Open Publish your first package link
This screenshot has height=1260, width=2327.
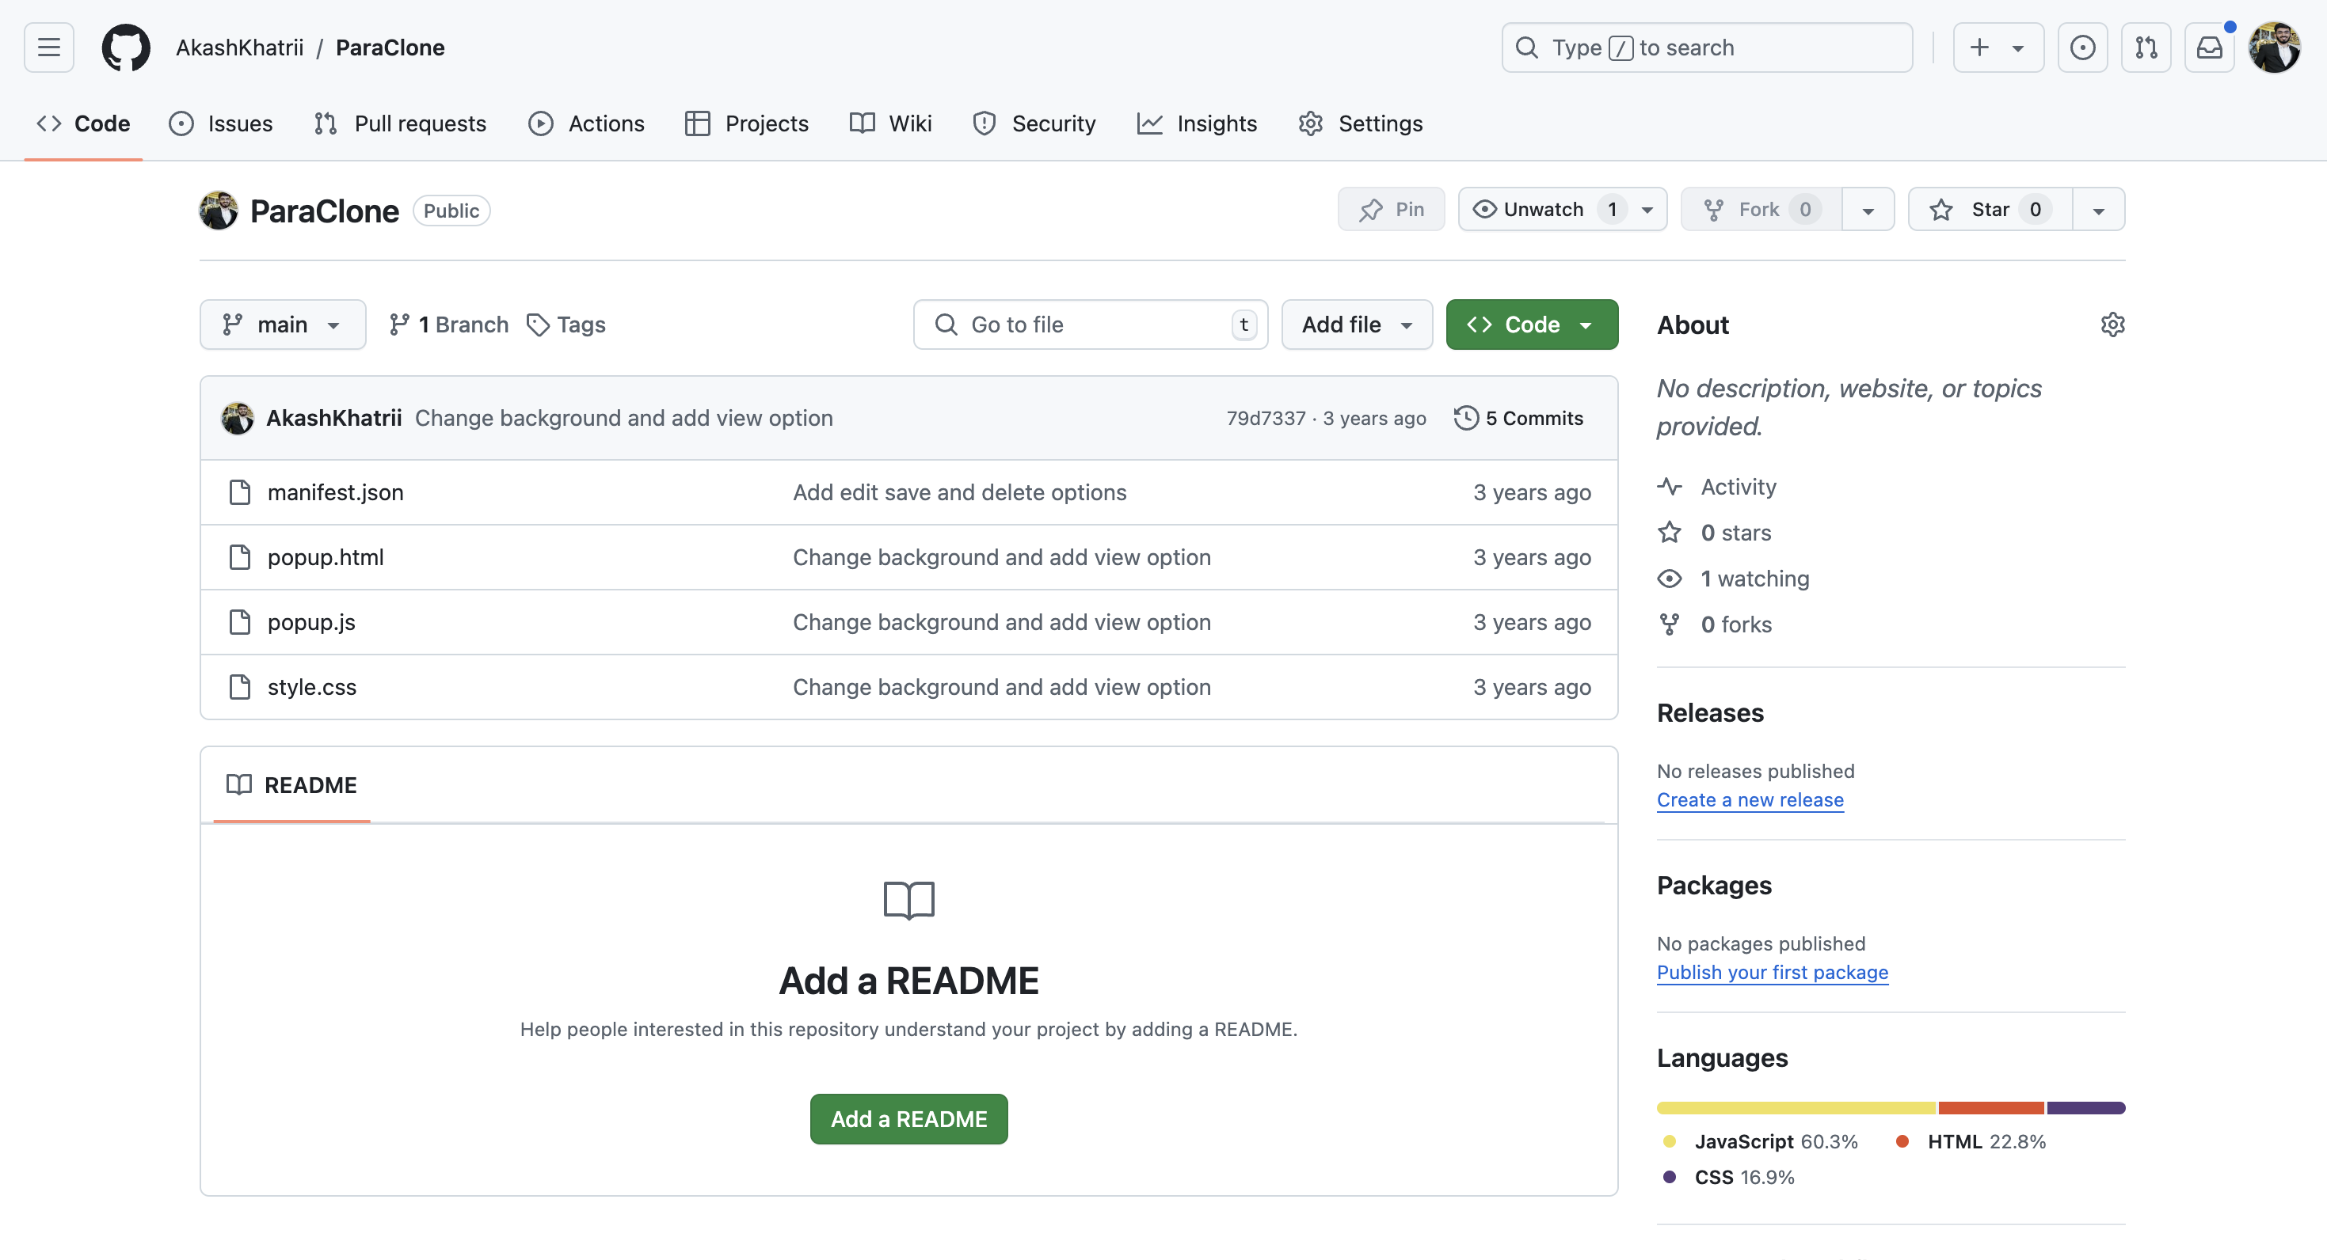[1773, 972]
